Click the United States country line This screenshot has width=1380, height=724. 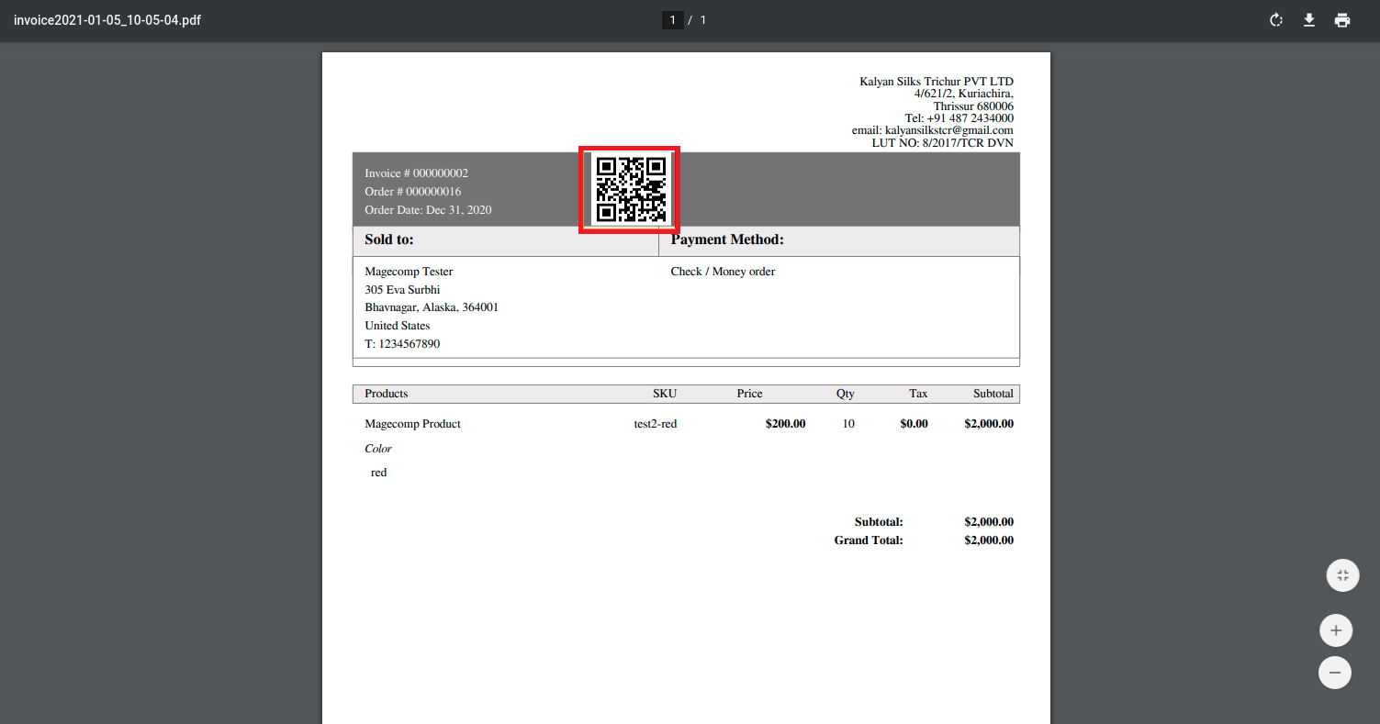(397, 326)
